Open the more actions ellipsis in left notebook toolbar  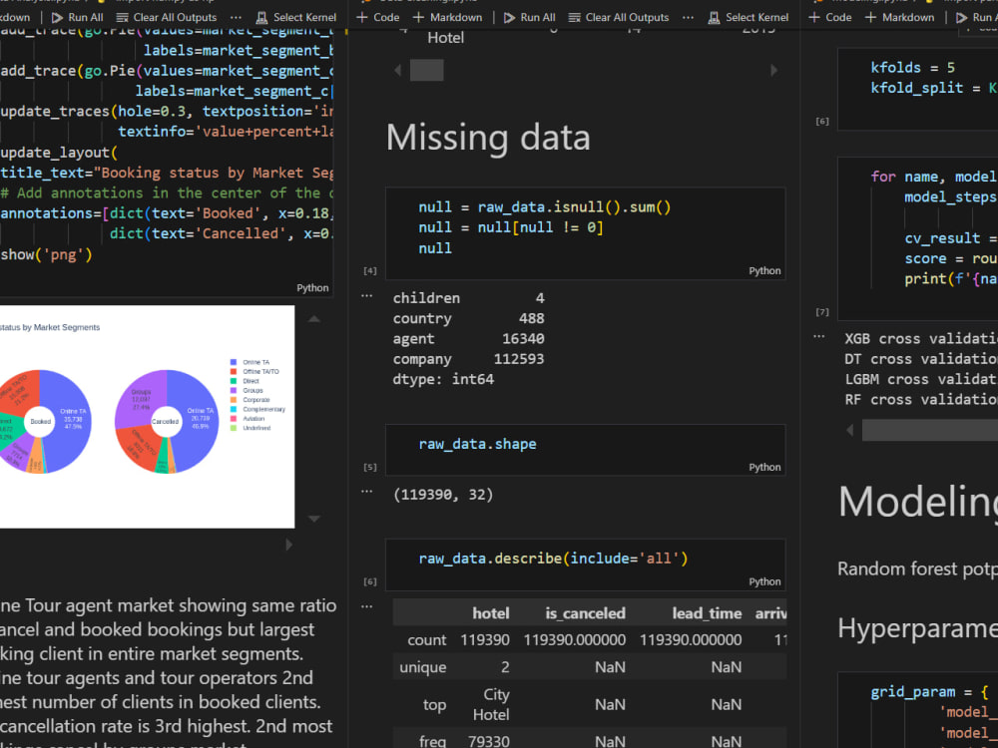[x=236, y=17]
